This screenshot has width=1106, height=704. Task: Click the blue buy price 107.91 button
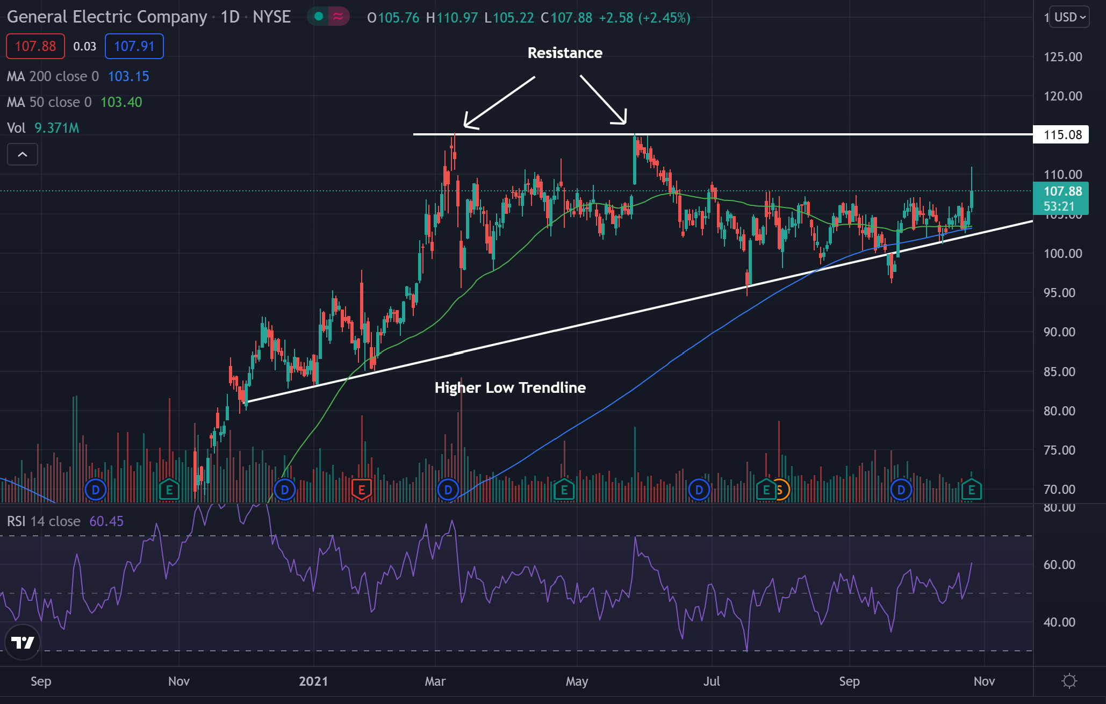(x=134, y=46)
